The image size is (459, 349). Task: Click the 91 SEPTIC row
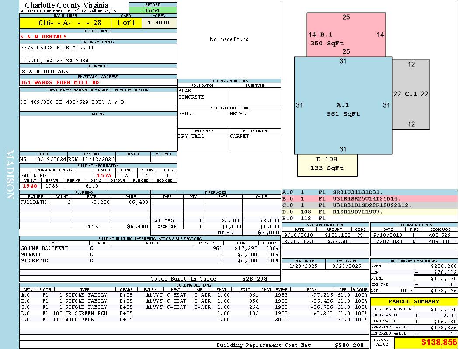(150, 260)
